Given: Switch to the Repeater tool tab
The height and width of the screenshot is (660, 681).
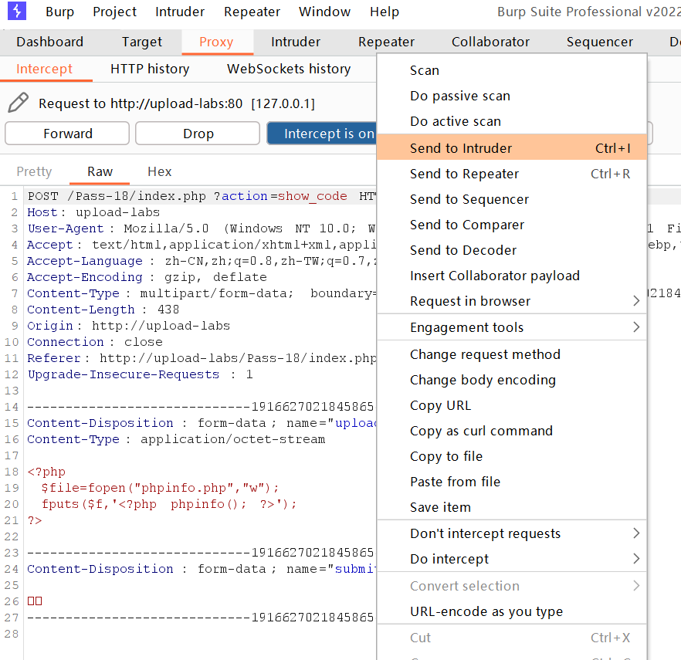Looking at the screenshot, I should point(386,42).
